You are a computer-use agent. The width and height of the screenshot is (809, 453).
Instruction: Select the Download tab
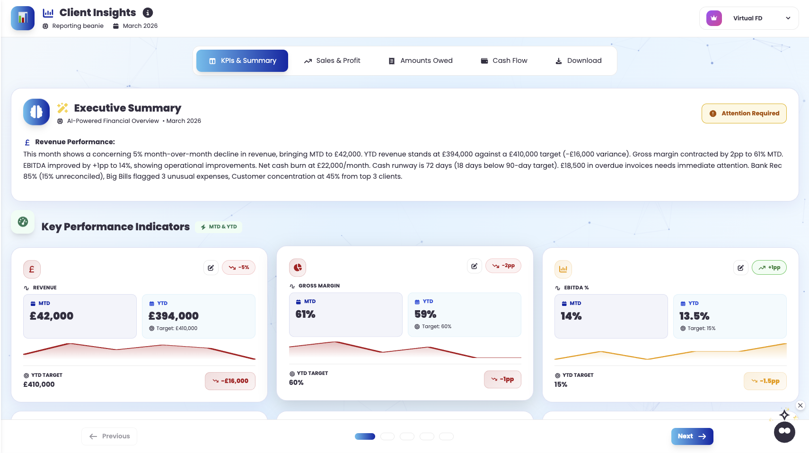(578, 61)
